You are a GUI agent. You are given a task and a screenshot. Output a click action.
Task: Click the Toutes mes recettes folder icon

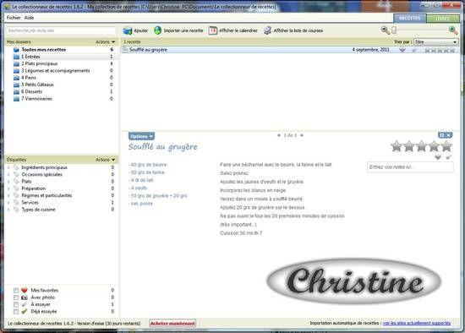(16, 50)
